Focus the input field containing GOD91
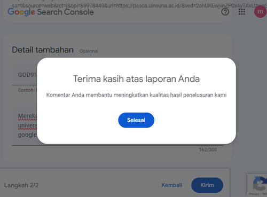This screenshot has height=197, width=267. coord(25,75)
